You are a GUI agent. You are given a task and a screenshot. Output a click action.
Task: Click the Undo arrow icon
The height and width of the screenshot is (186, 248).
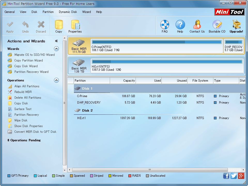click(x=25, y=25)
